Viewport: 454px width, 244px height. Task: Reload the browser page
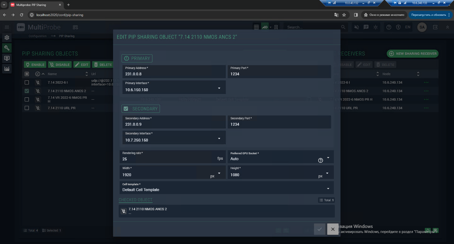pyautogui.click(x=21, y=15)
